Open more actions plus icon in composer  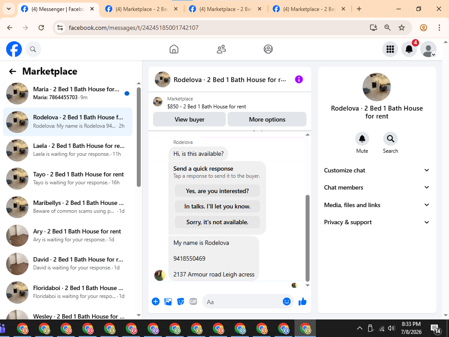[156, 301]
